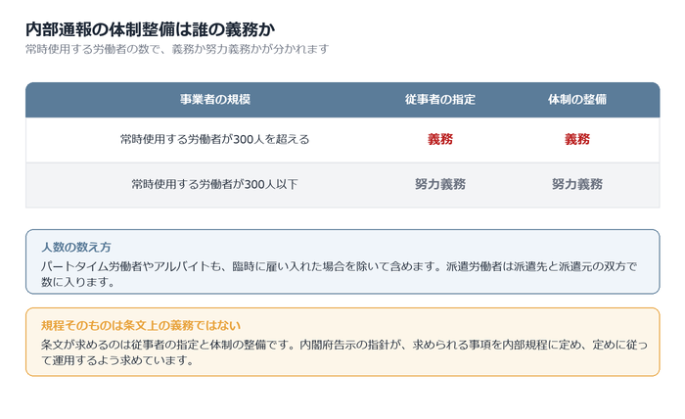Click the 事業者の規模 column header
This screenshot has width=685, height=419.
pyautogui.click(x=215, y=100)
